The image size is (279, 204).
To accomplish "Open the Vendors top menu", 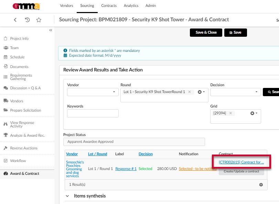I will 66,6.
